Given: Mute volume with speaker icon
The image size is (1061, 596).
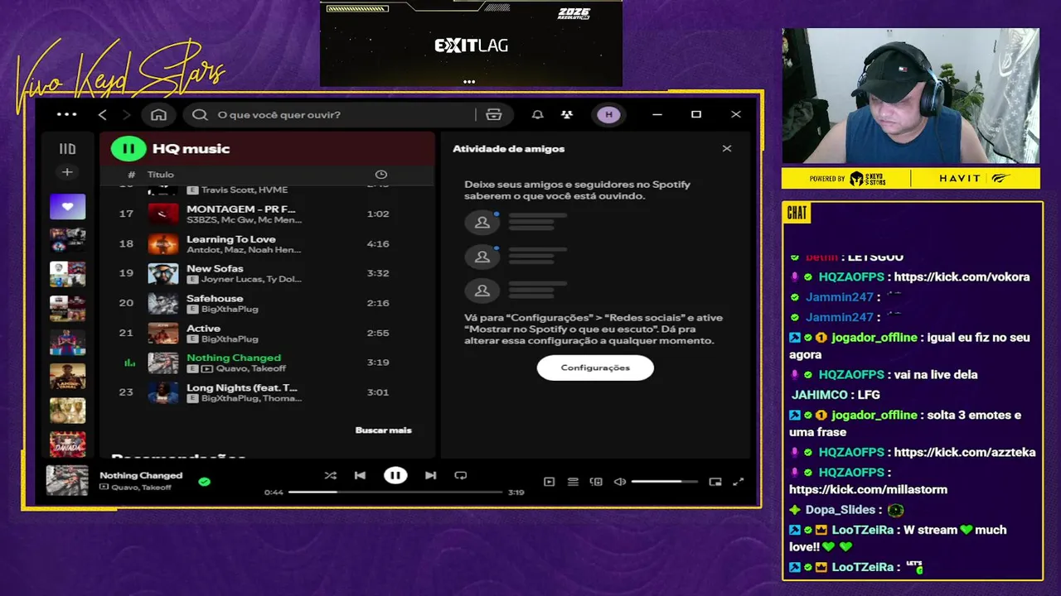Looking at the screenshot, I should pos(619,482).
